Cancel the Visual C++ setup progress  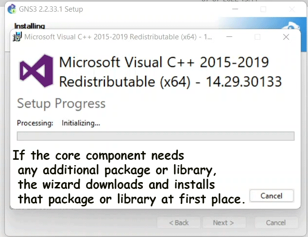272,196
